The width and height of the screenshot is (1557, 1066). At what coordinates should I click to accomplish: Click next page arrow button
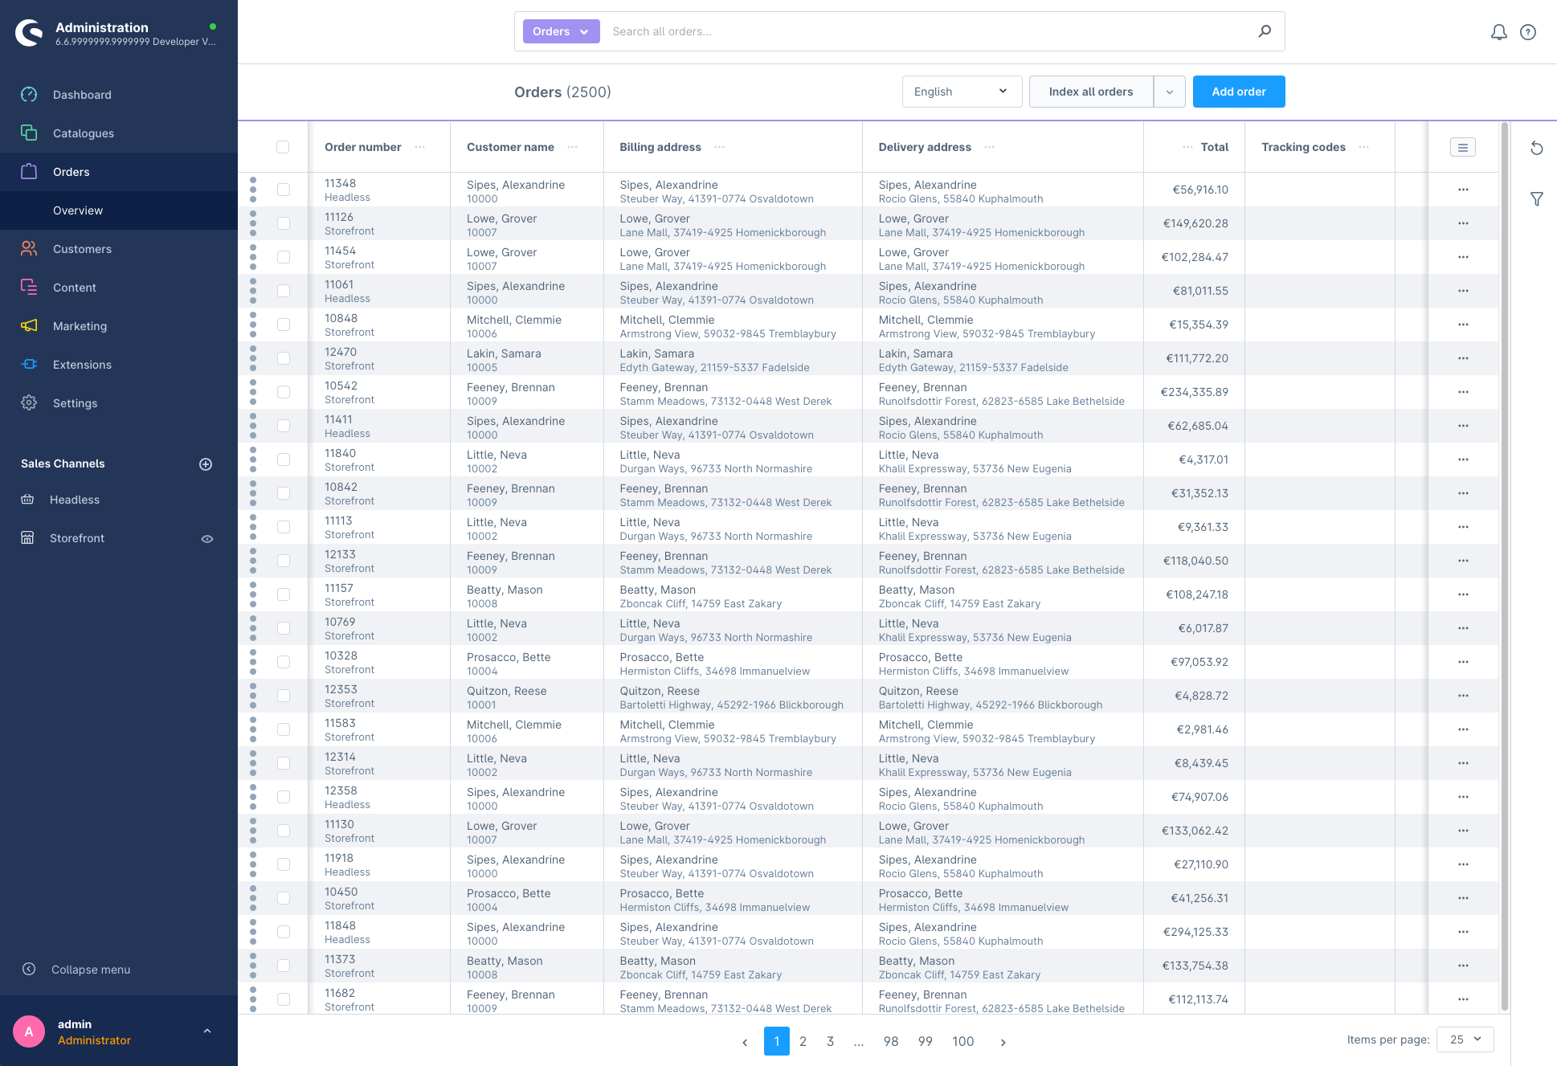click(1002, 1041)
